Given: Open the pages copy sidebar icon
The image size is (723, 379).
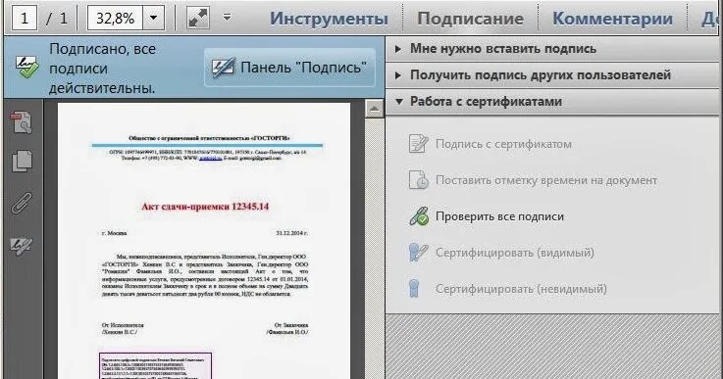Looking at the screenshot, I should click(x=22, y=162).
